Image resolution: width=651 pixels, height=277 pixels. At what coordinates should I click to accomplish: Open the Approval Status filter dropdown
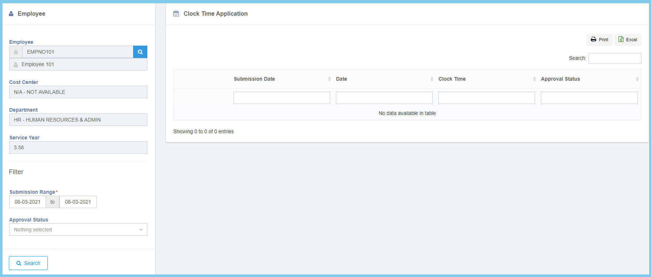coord(78,230)
